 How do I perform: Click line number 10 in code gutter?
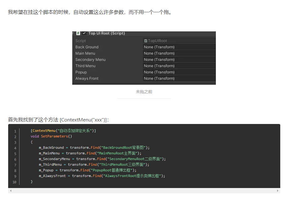[x=14, y=182]
